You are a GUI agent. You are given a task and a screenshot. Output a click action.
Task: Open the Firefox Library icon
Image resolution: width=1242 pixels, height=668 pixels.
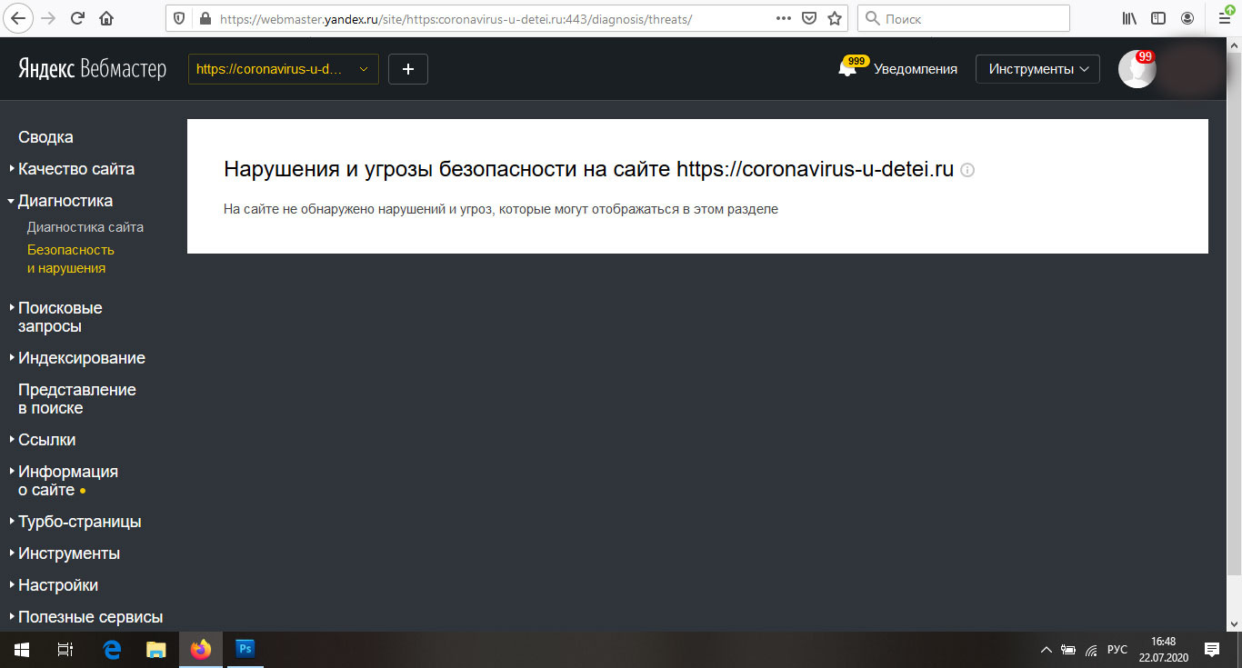(x=1130, y=18)
